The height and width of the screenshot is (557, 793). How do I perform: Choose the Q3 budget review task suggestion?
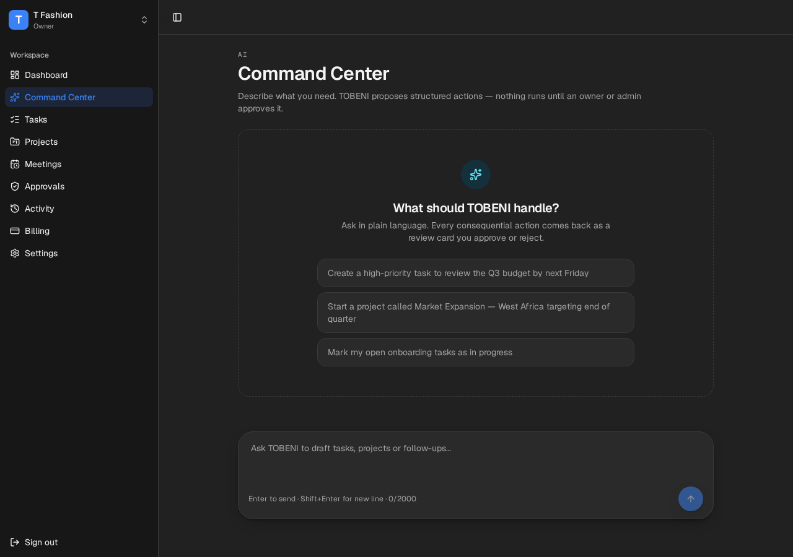tap(476, 273)
